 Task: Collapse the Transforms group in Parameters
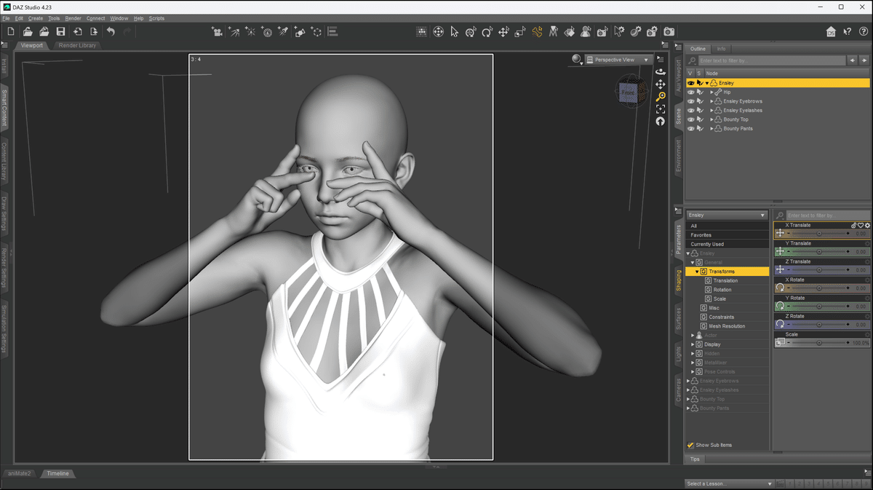[x=697, y=272]
